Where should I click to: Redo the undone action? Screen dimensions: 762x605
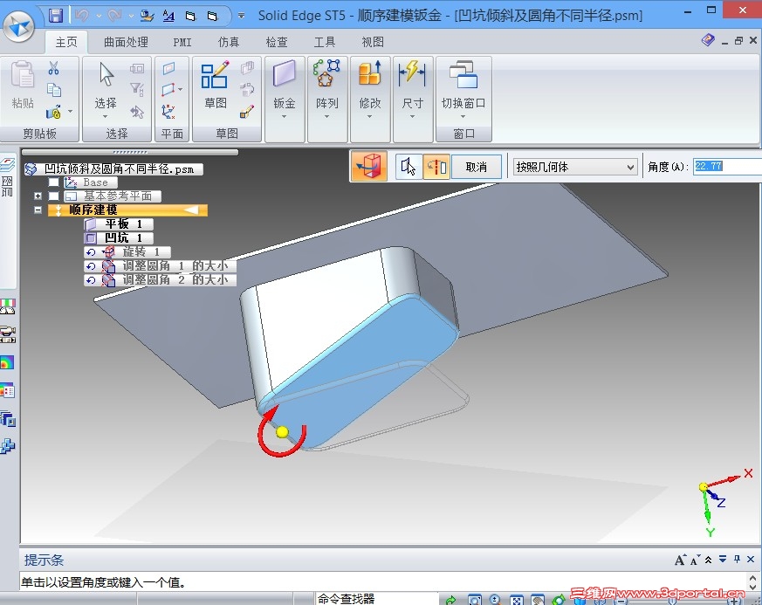click(114, 16)
